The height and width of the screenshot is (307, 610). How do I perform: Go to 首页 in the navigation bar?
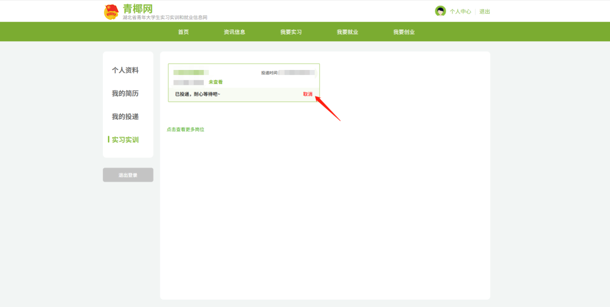[x=184, y=32]
